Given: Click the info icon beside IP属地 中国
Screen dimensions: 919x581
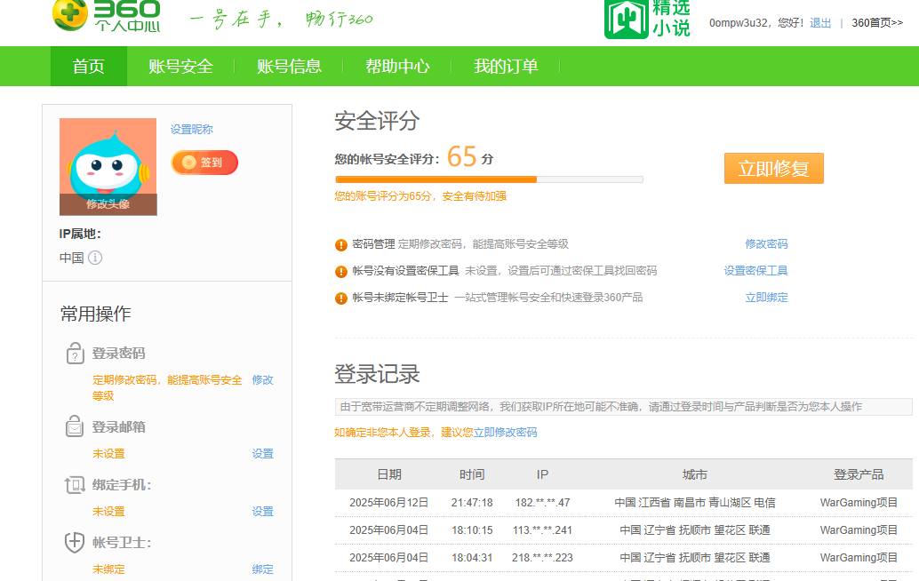Looking at the screenshot, I should (96, 259).
